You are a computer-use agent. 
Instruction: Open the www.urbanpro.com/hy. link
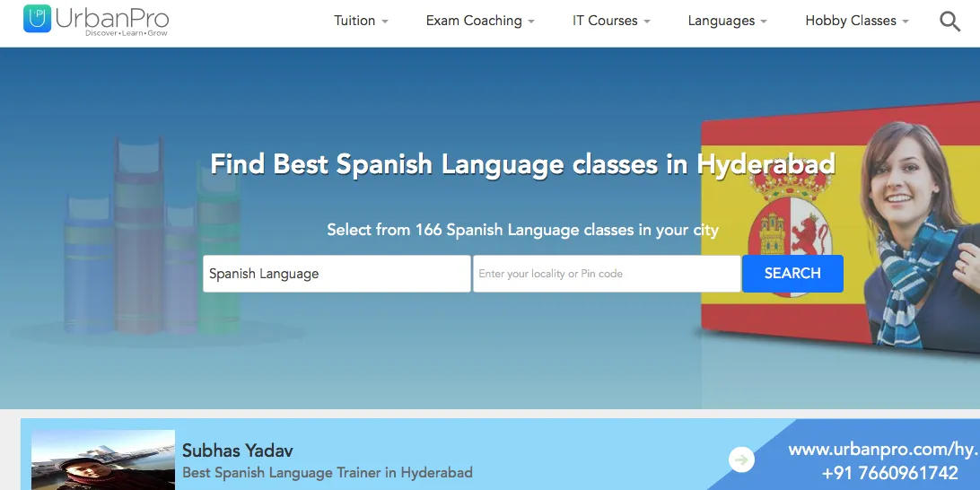(882, 450)
